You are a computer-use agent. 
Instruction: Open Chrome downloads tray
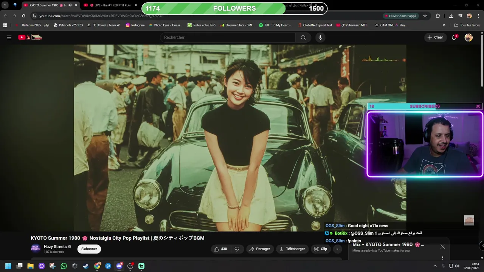pyautogui.click(x=451, y=16)
